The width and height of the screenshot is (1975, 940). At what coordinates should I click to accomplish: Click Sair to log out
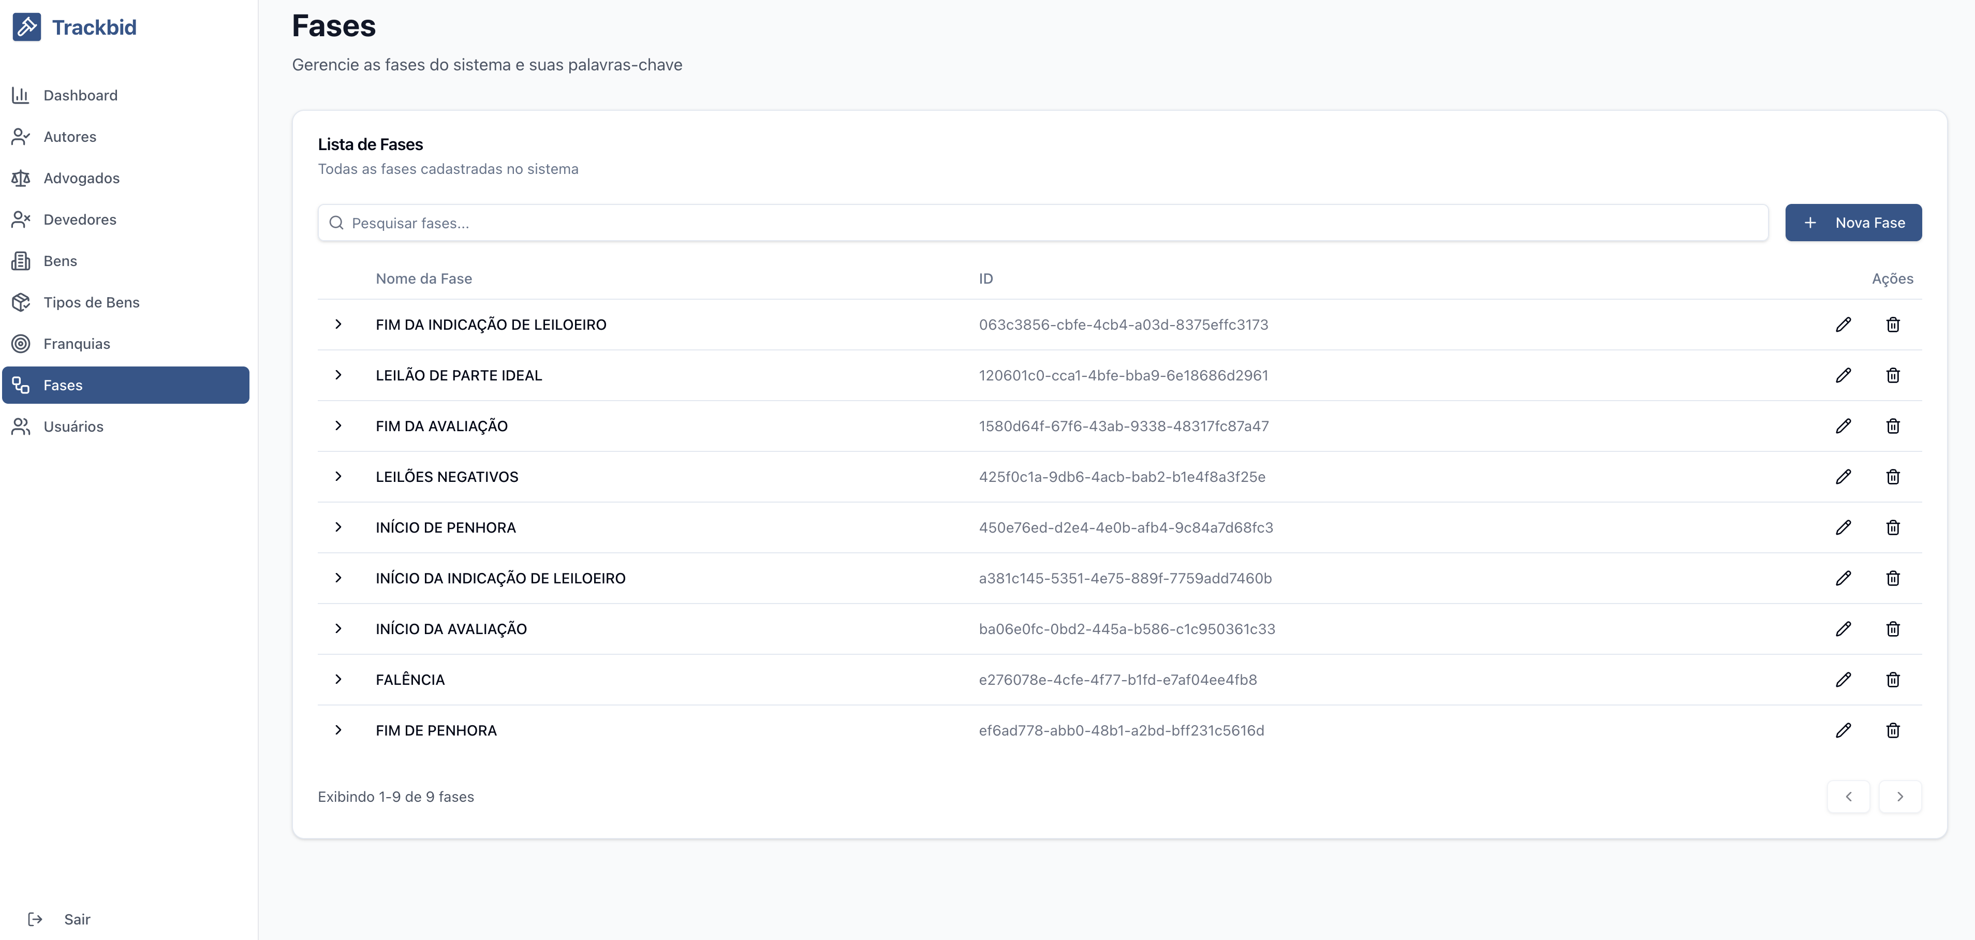(77, 919)
